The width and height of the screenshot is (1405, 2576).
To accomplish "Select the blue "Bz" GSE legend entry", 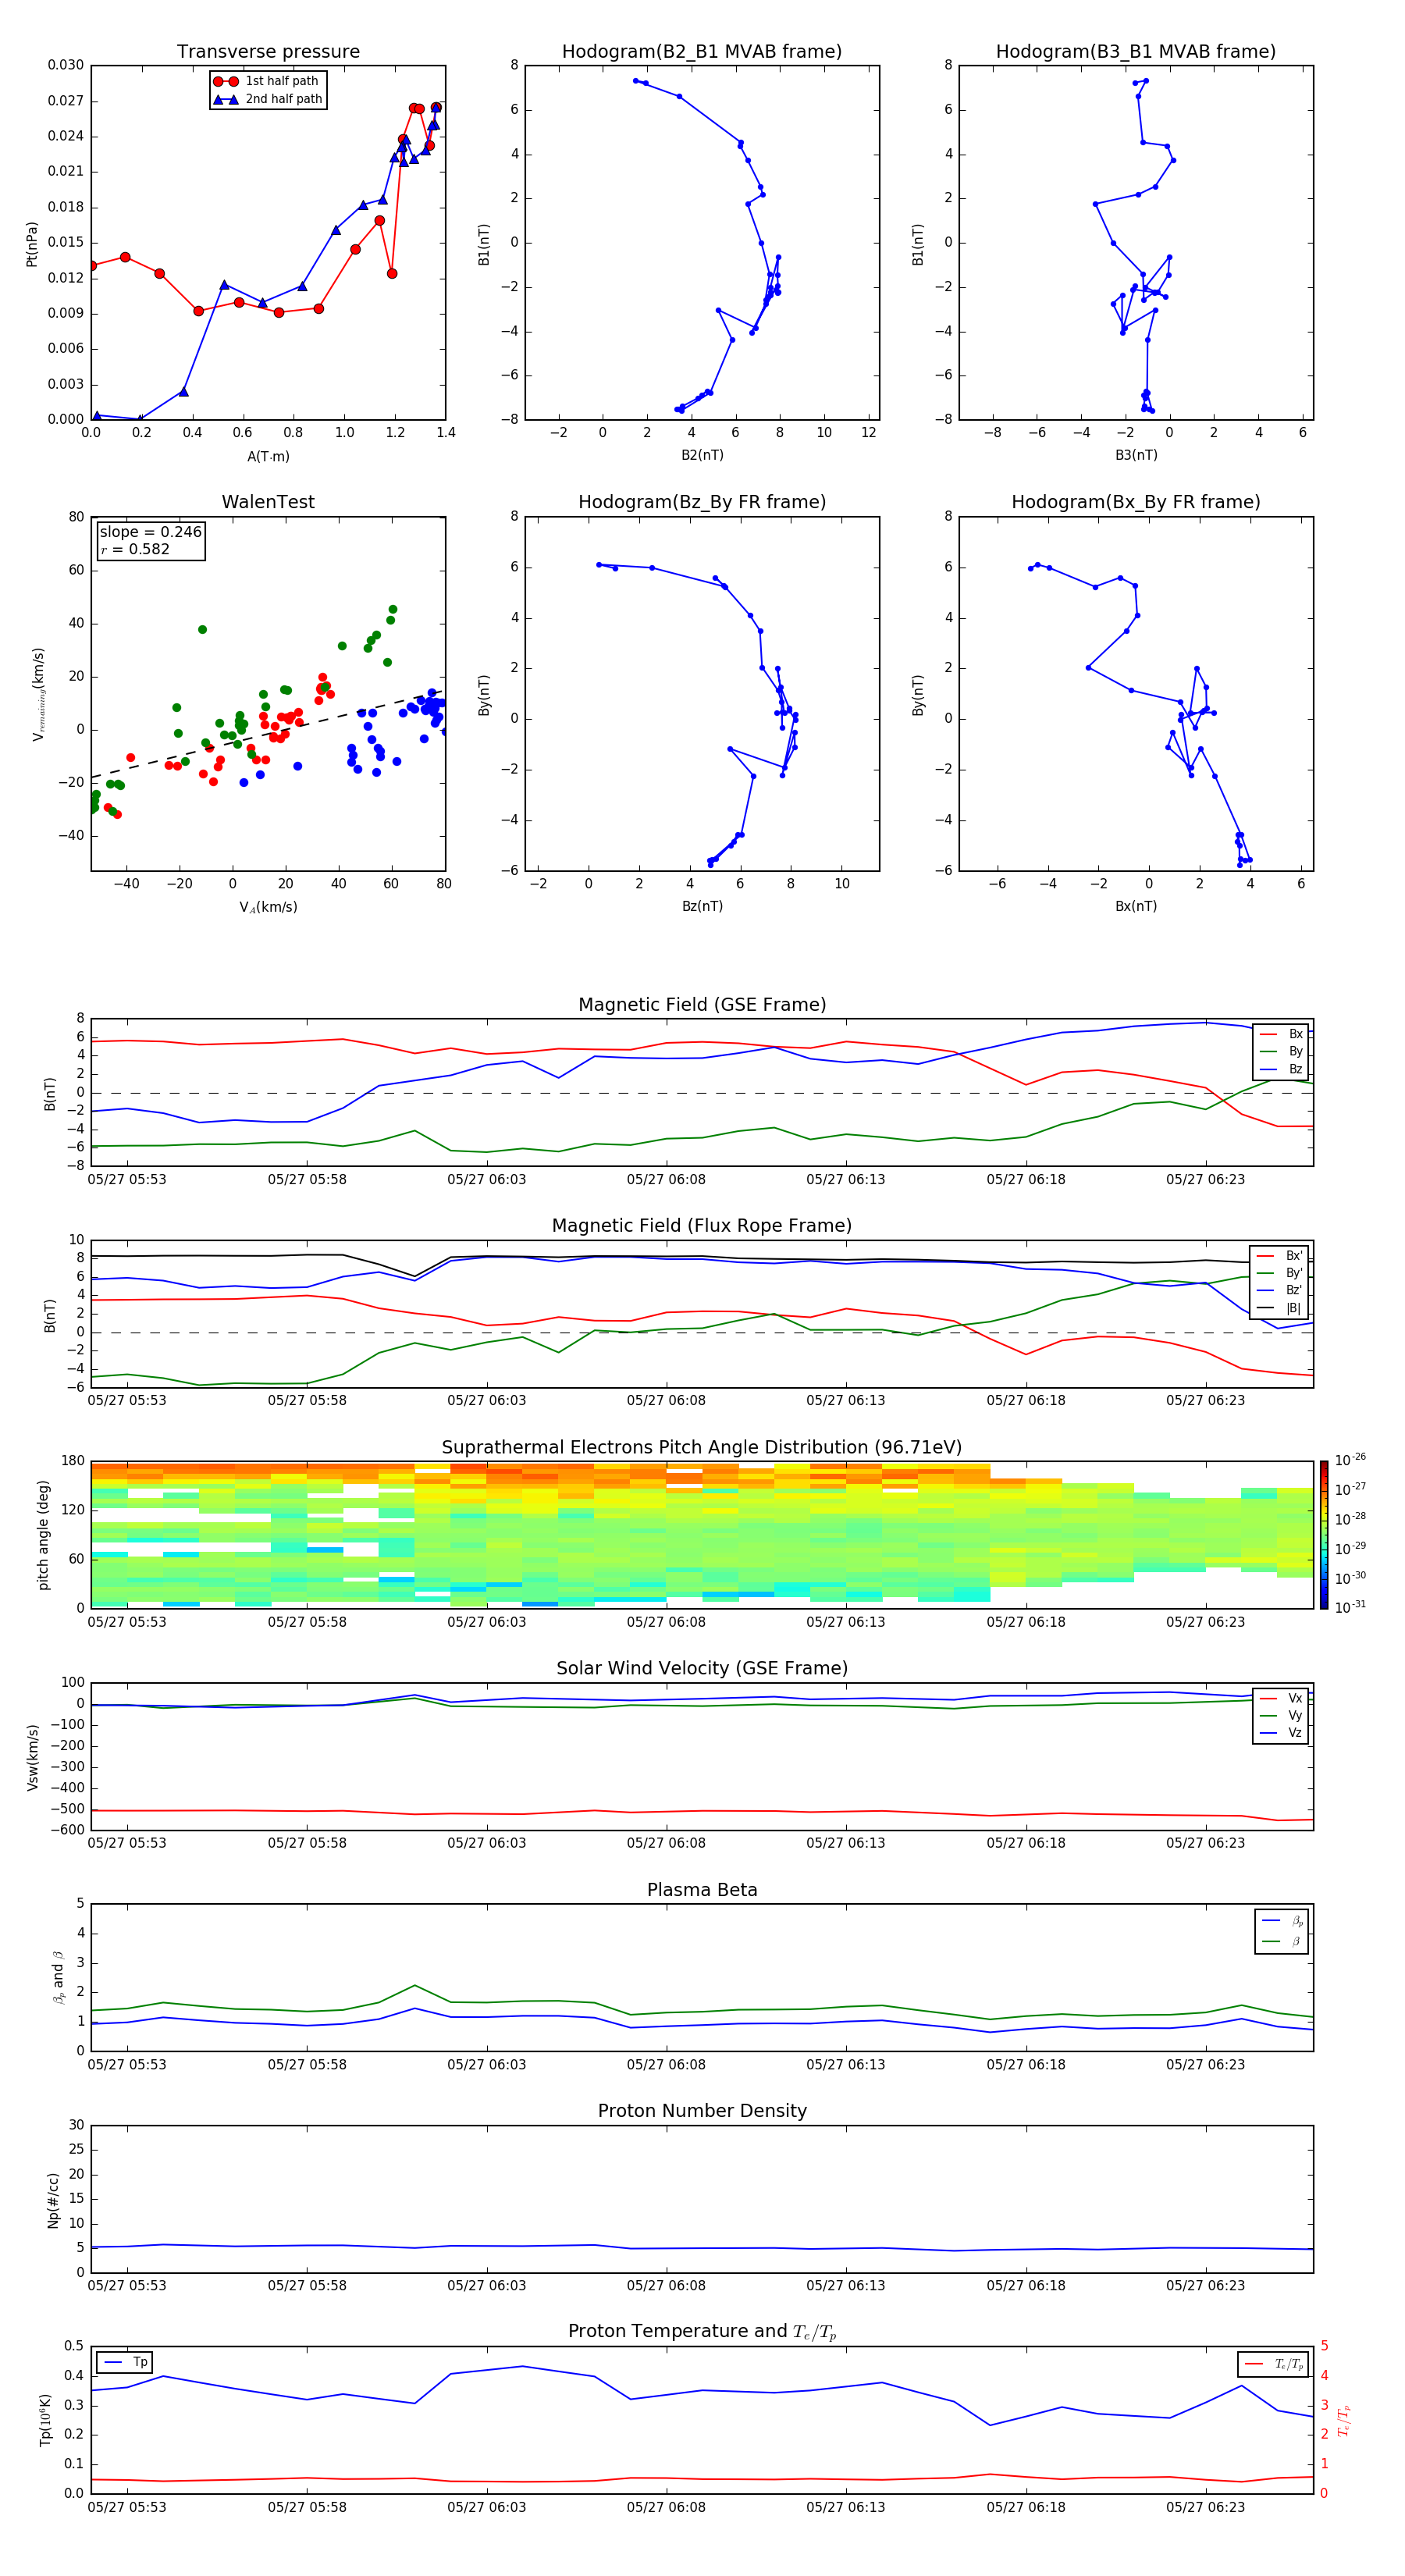I will click(1281, 1070).
